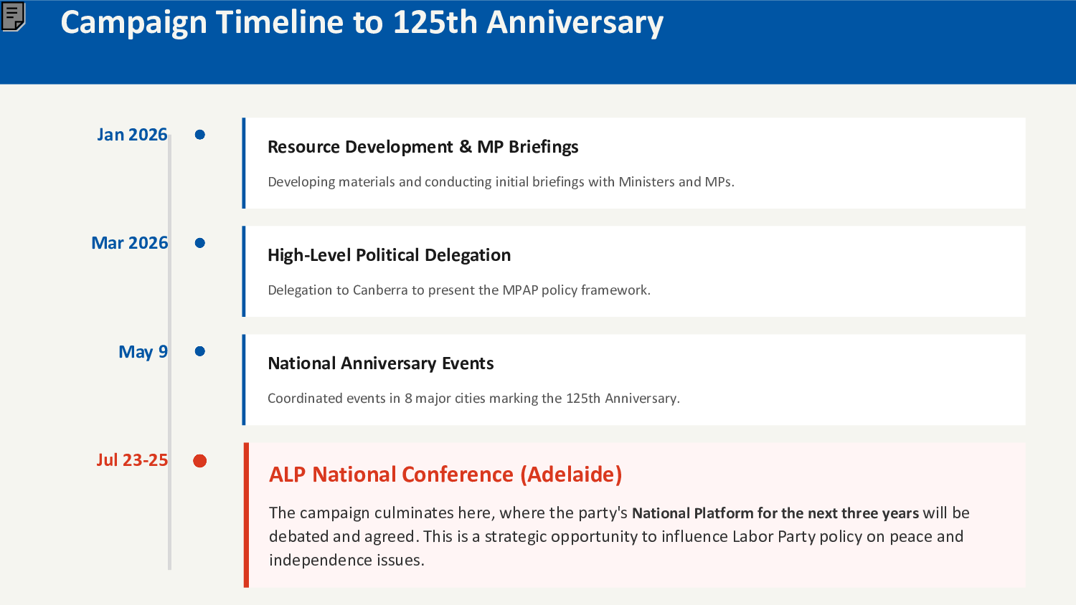The width and height of the screenshot is (1076, 605).
Task: Click the May 9 date label
Action: tap(143, 352)
